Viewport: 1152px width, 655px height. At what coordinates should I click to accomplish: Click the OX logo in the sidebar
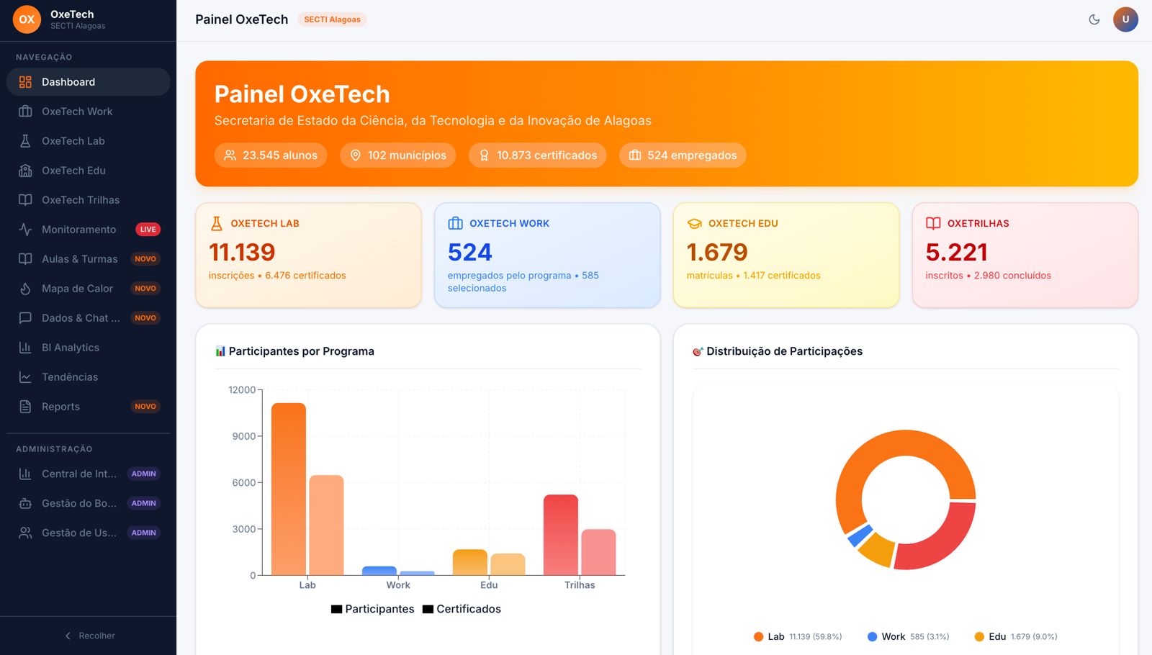tap(27, 19)
